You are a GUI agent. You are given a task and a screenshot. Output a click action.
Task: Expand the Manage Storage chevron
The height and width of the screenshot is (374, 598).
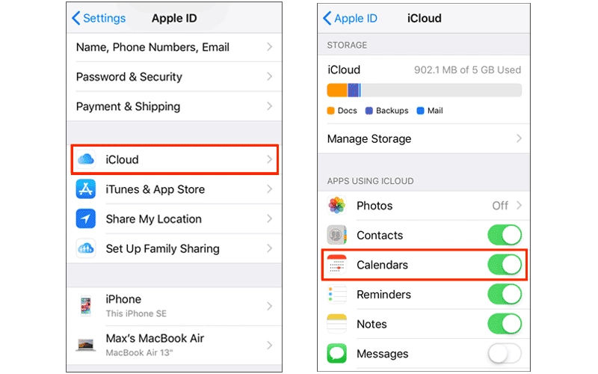coord(519,138)
